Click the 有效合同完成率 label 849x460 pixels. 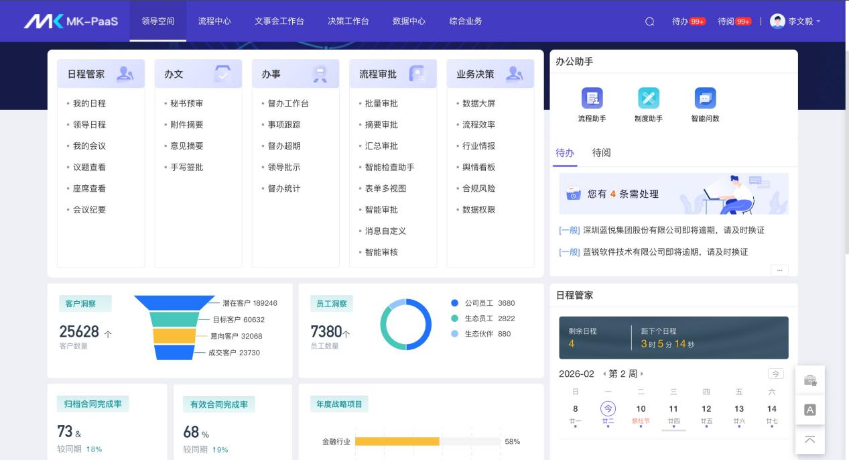(x=219, y=404)
